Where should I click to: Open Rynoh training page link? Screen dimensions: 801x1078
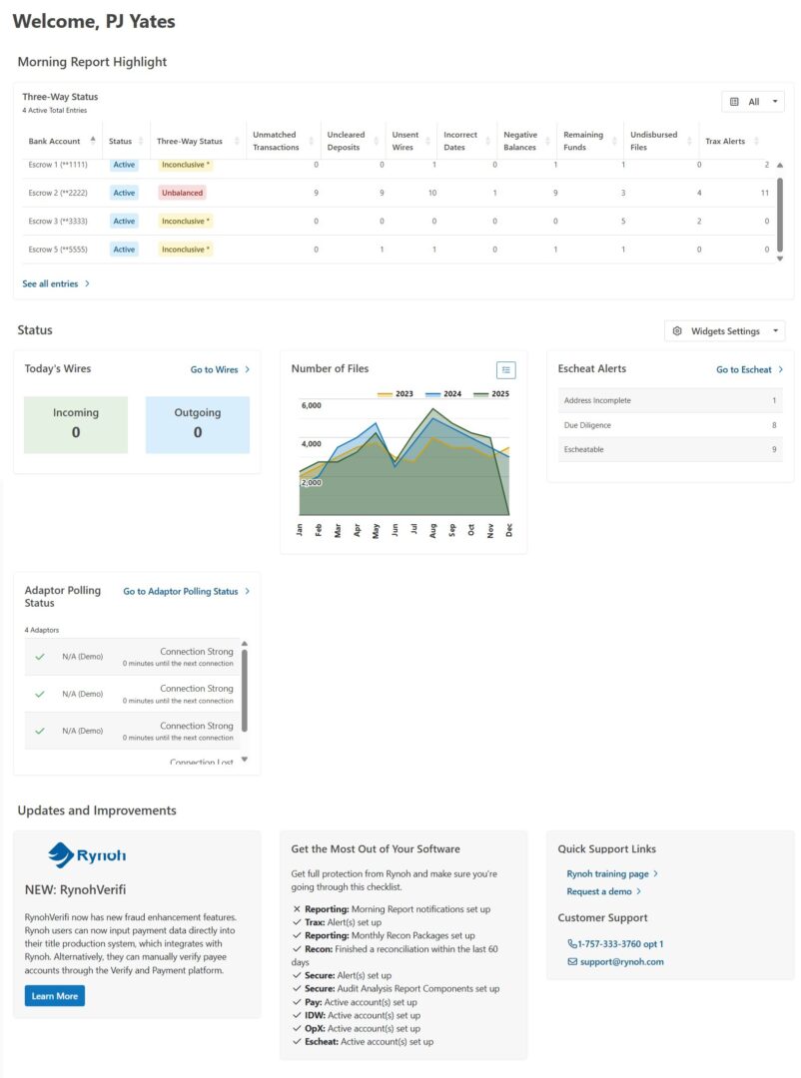tap(612, 873)
